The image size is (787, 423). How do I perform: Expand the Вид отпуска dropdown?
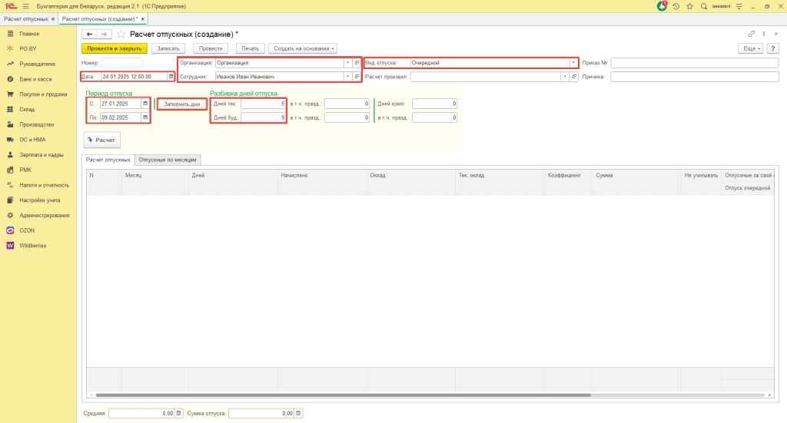(573, 63)
